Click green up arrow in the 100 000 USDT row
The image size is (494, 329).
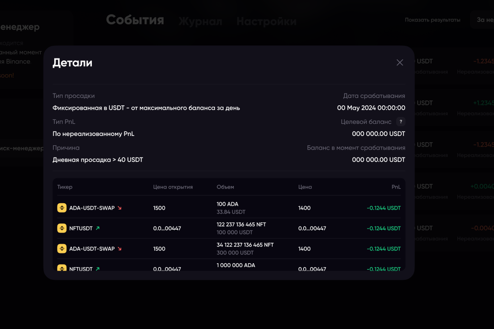pyautogui.click(x=98, y=228)
